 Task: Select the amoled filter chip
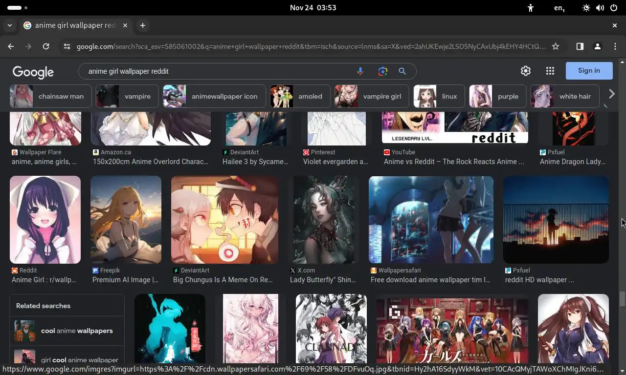pyautogui.click(x=300, y=96)
